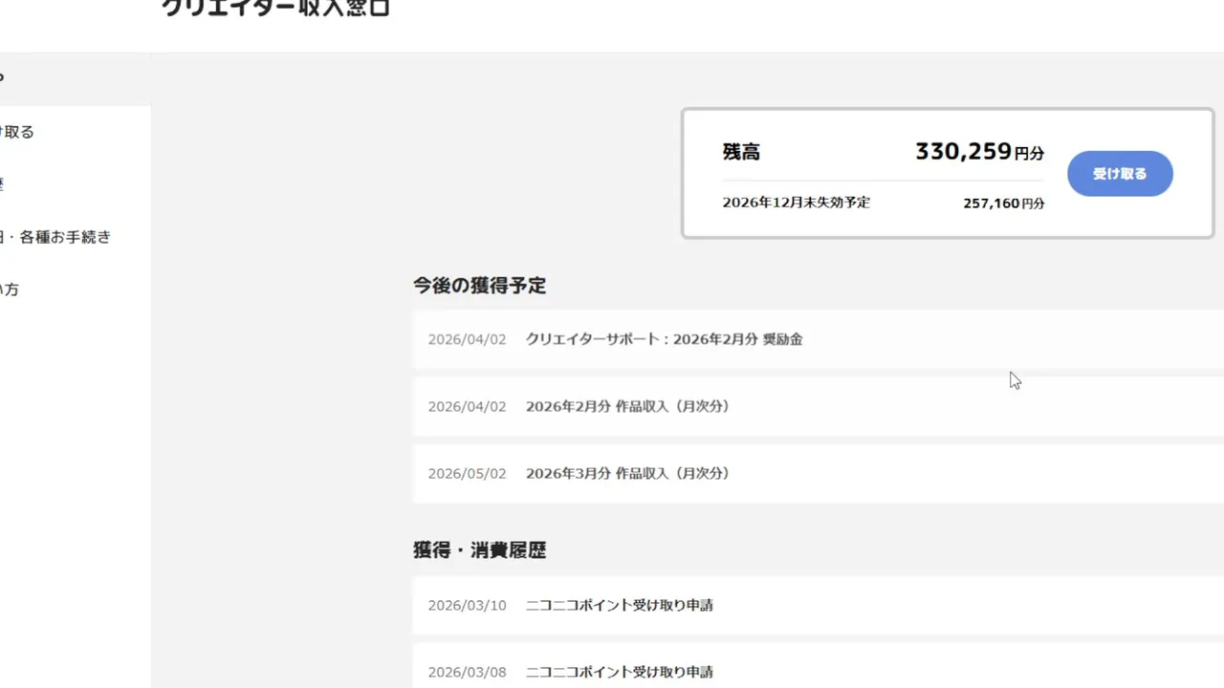Select the 2026年2月分 作品収入（月次分）row
Image resolution: width=1224 pixels, height=688 pixels.
(x=819, y=406)
